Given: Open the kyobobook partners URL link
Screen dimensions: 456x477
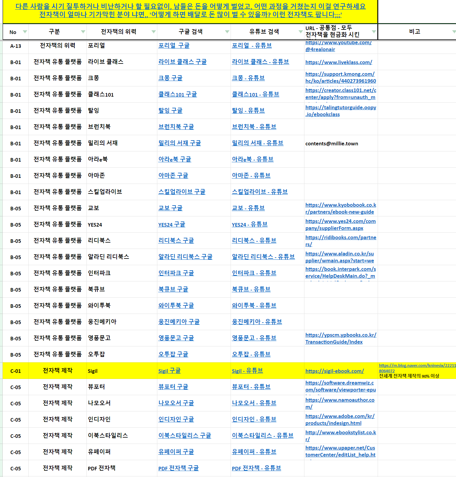Looking at the screenshot, I should click(x=341, y=208).
